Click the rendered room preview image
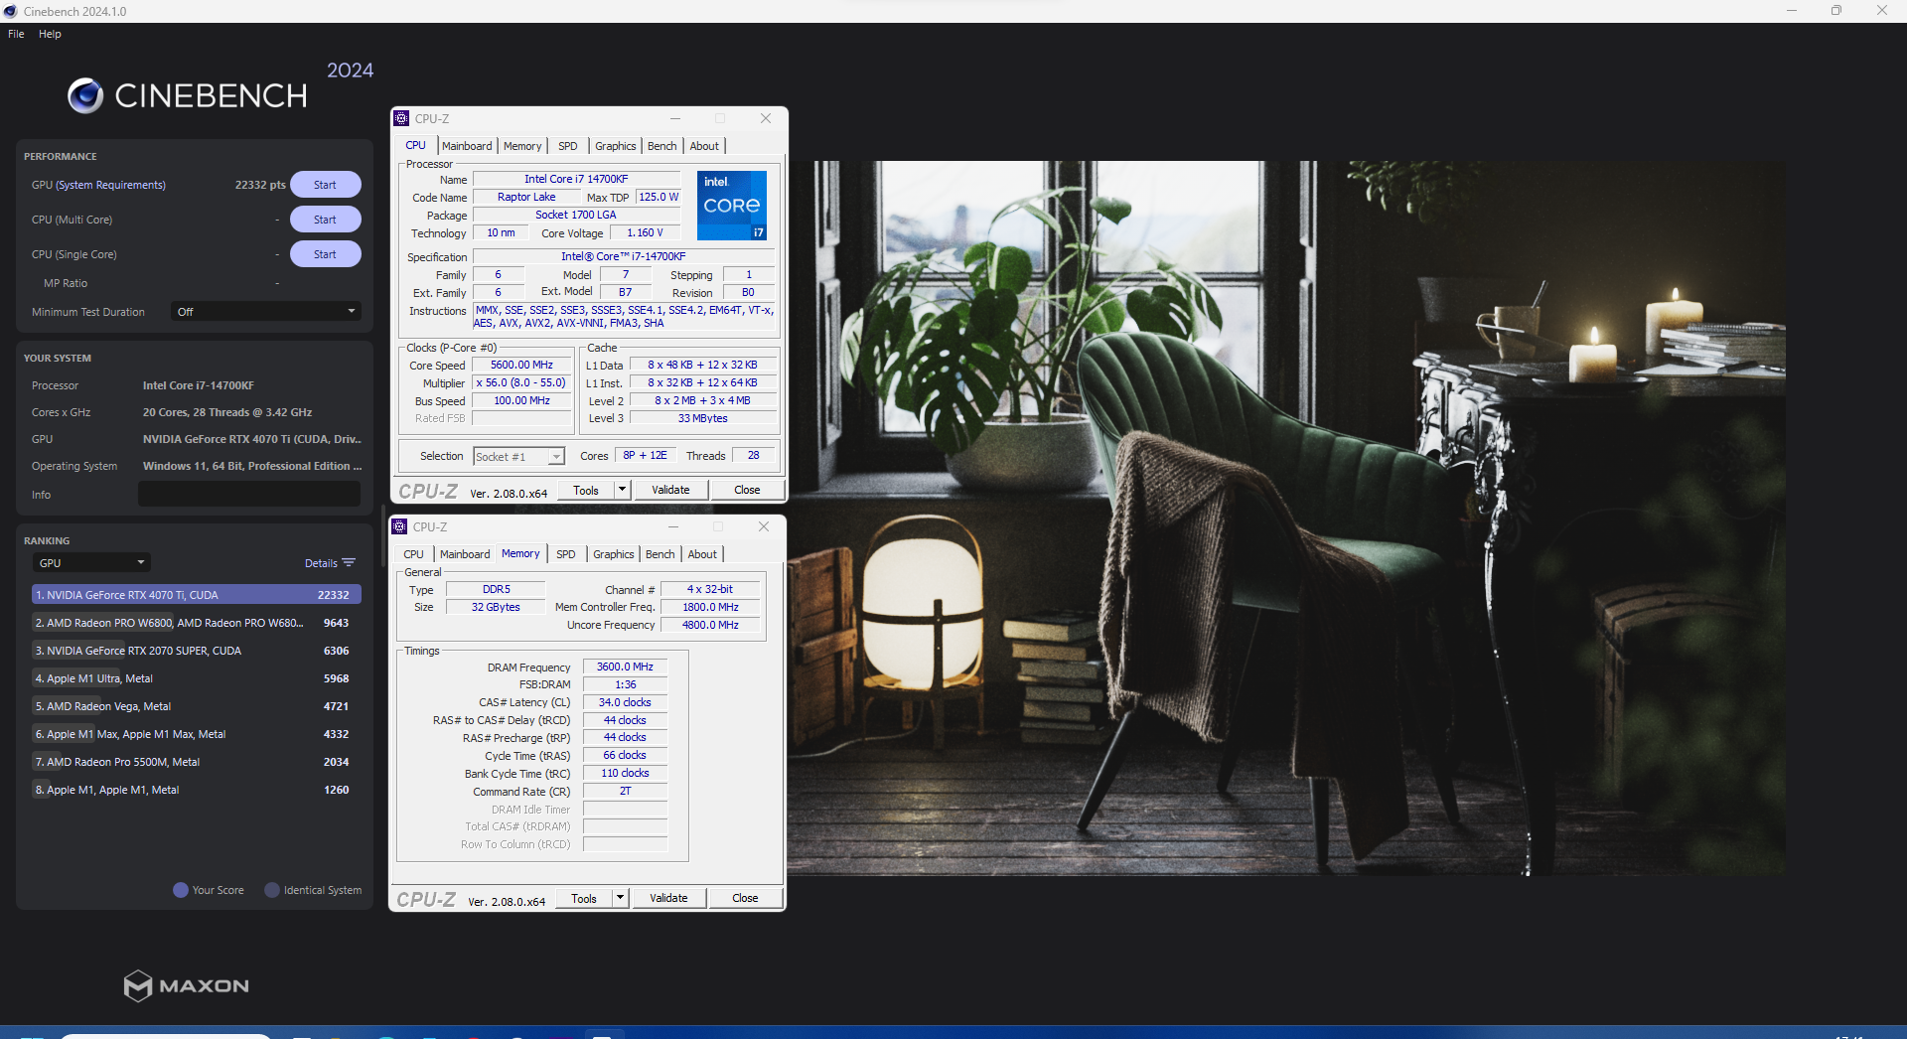 click(x=1287, y=518)
